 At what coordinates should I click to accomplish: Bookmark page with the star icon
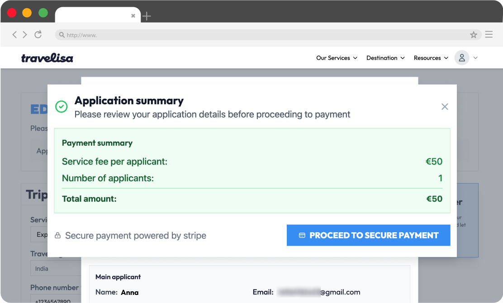(x=474, y=35)
